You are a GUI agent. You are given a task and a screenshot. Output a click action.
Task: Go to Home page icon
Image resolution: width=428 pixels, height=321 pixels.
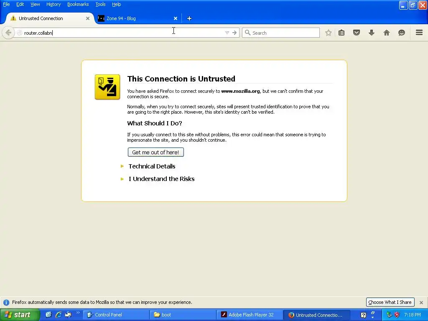point(387,33)
